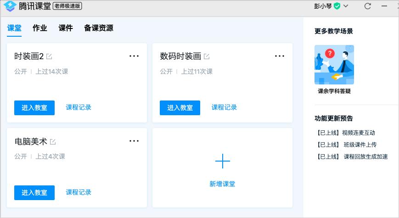Open the 视频连麦互动 update notice
The width and height of the screenshot is (399, 218).
tap(345, 133)
